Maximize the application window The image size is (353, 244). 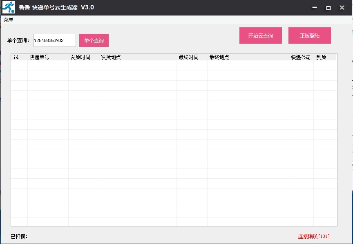[x=328, y=7]
